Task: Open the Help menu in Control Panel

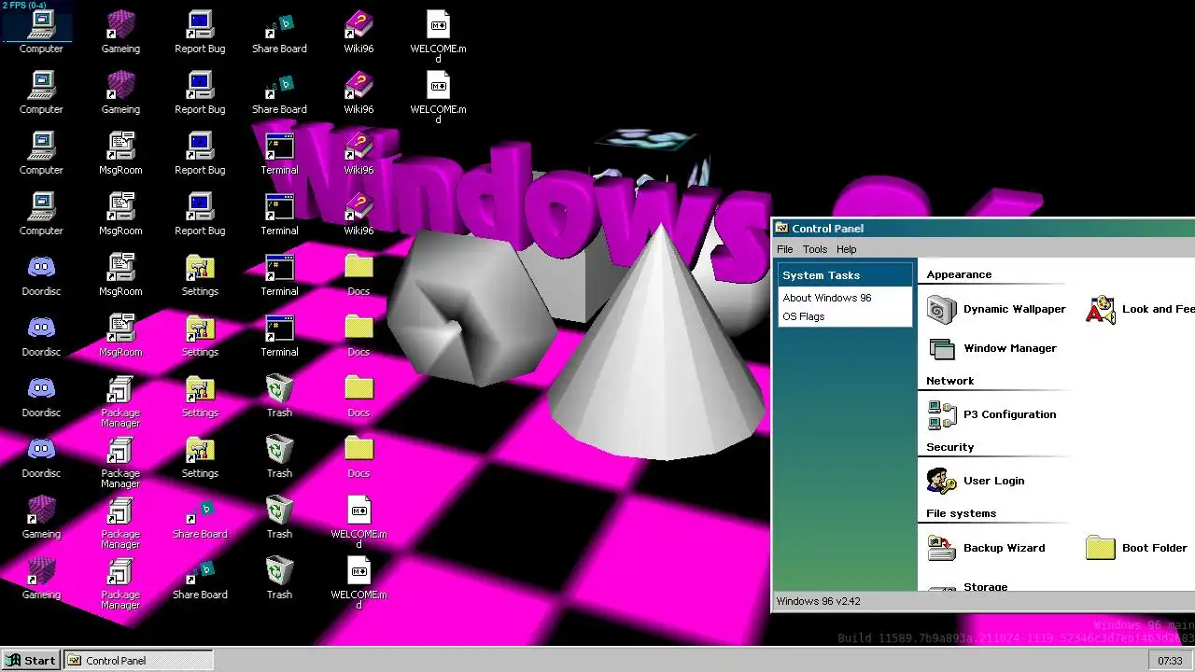Action: [846, 249]
